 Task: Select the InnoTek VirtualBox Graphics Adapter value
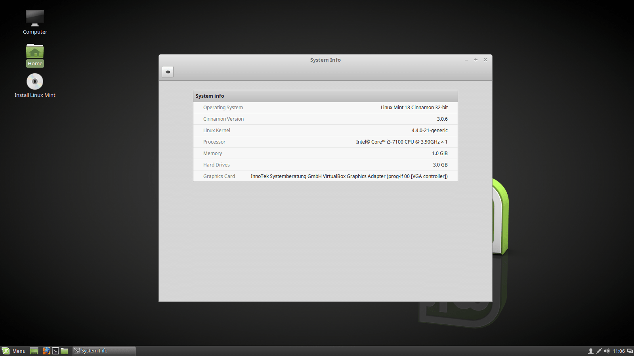[349, 176]
